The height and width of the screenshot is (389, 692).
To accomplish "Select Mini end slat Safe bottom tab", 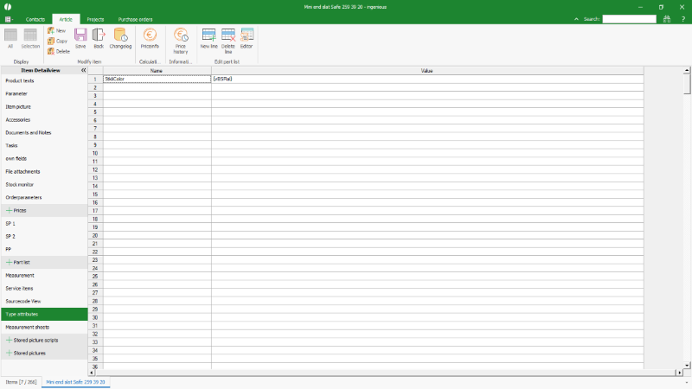I will click(75, 382).
